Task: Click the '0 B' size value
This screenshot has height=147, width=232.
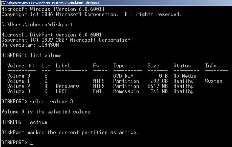Action: coord(163,76)
